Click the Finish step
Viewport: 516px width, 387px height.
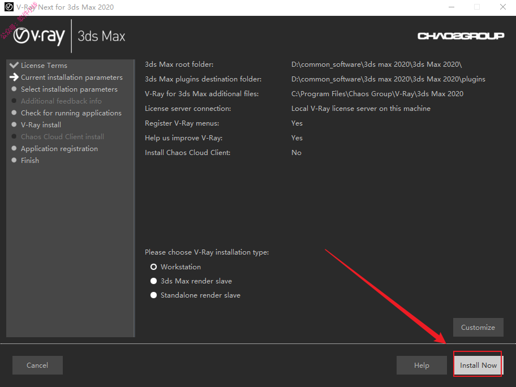point(30,161)
